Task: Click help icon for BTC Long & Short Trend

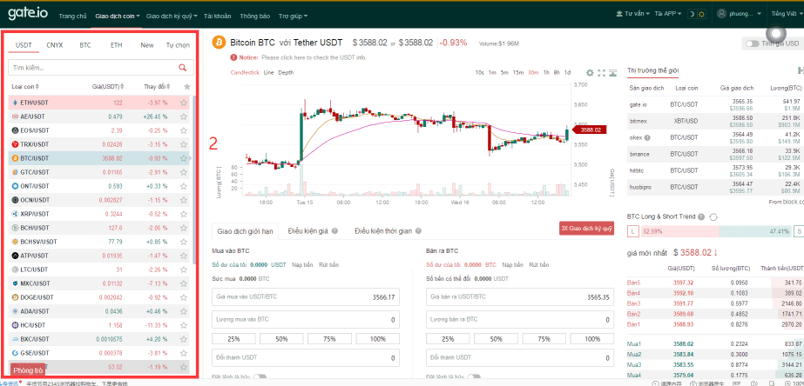Action: (701, 216)
